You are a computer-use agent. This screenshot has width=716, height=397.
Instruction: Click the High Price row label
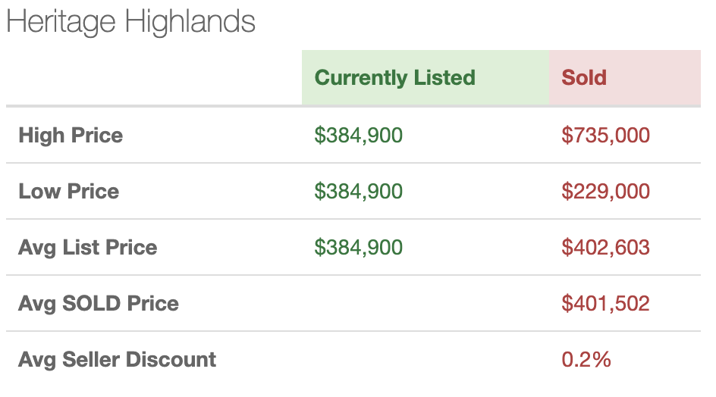click(71, 135)
